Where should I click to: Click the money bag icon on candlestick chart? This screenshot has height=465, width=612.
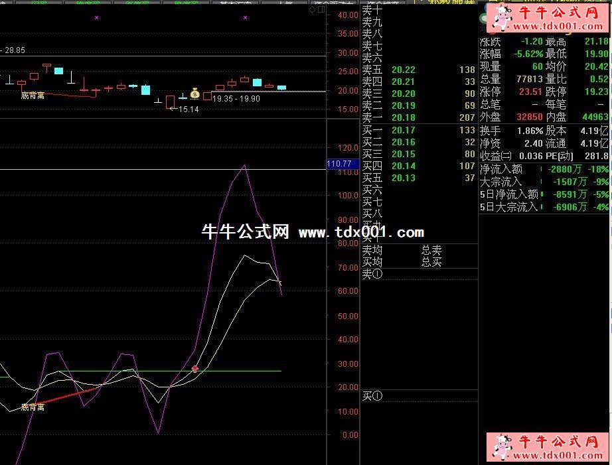[x=194, y=94]
